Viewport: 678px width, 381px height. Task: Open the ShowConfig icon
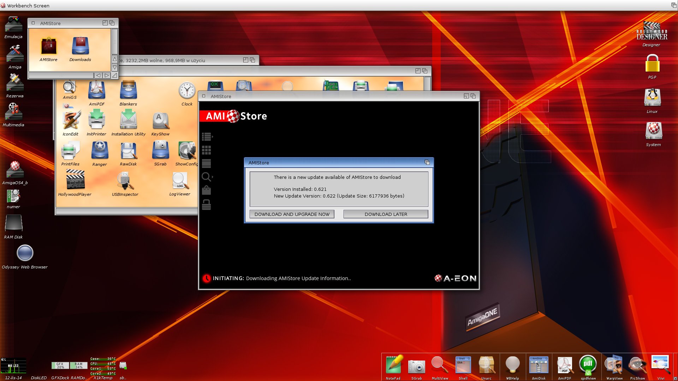[186, 154]
